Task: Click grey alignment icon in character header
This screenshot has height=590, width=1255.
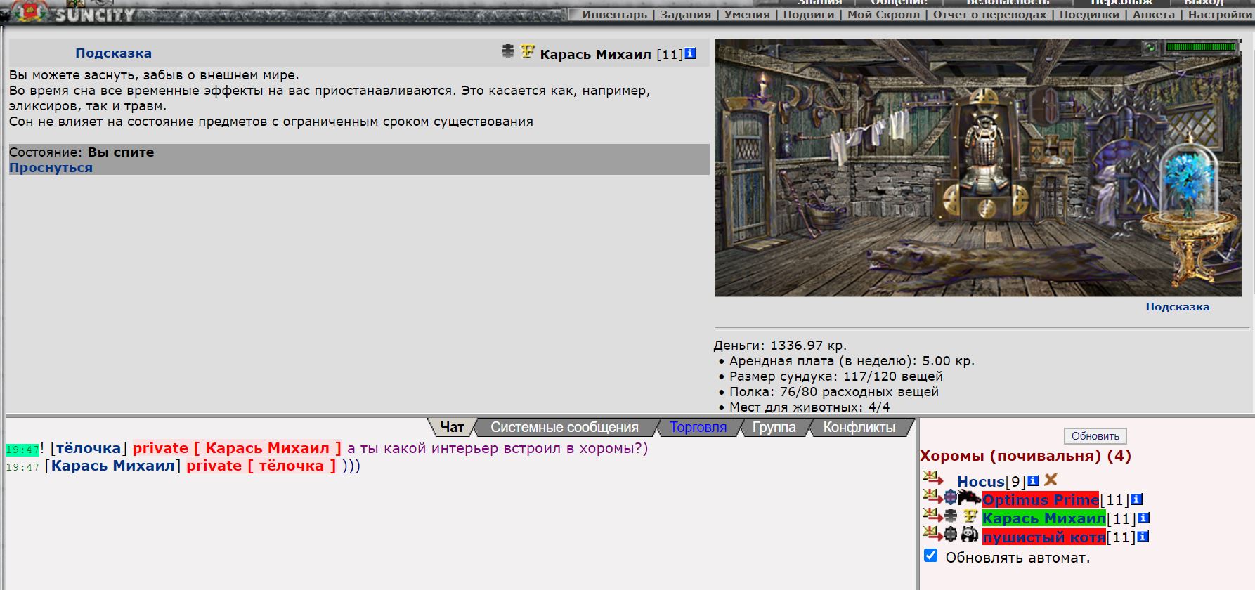Action: [x=508, y=51]
